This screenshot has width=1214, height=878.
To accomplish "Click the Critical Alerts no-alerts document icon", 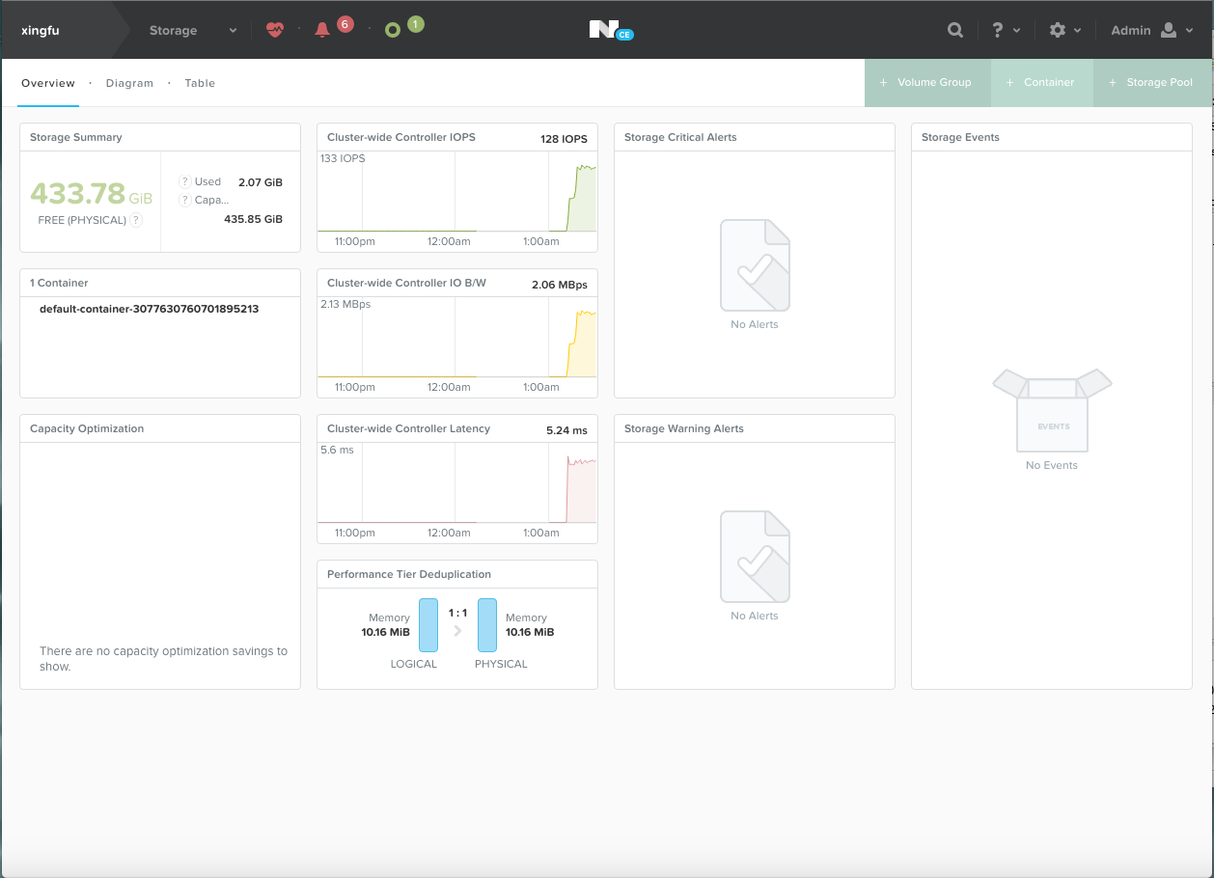I will [x=755, y=265].
